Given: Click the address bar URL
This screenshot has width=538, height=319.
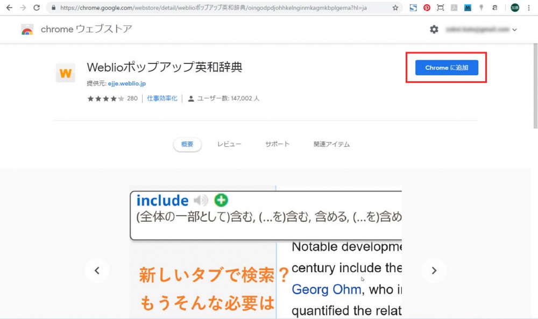Looking at the screenshot, I should [x=214, y=8].
